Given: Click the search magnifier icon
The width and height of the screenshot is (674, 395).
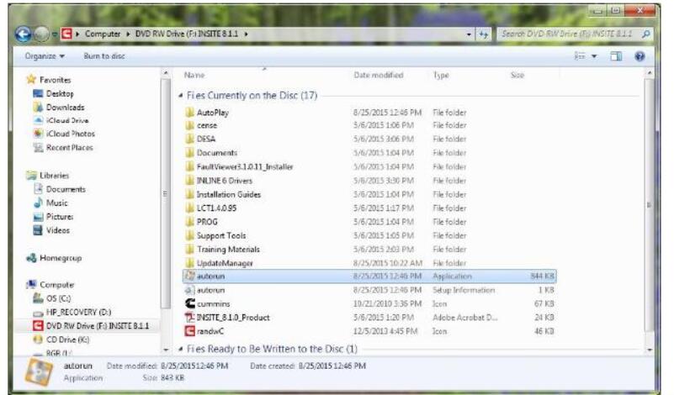Looking at the screenshot, I should pos(645,34).
